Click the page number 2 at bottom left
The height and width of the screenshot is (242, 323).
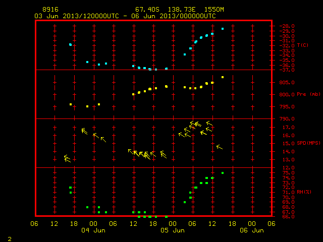[10, 238]
